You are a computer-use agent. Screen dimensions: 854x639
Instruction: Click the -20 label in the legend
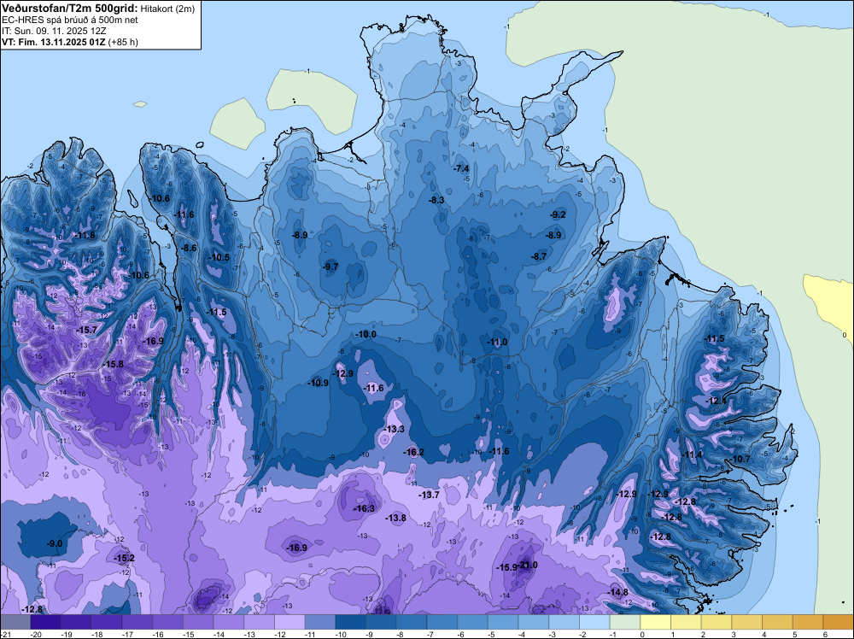37,635
